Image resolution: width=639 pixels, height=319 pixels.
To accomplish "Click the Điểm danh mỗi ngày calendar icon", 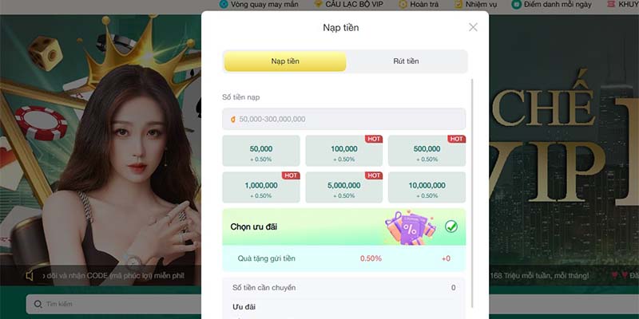I will click(x=516, y=4).
